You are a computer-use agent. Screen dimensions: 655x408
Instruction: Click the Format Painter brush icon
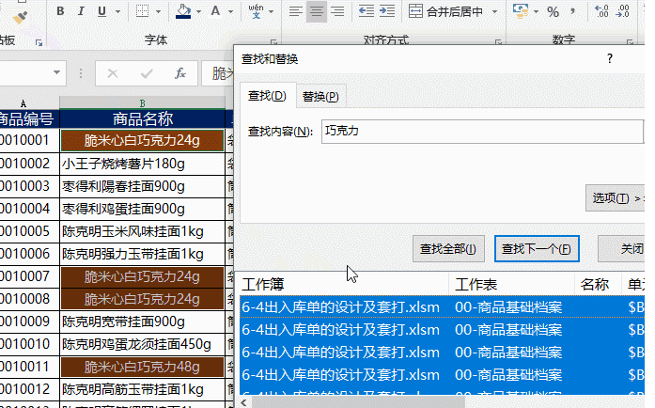[22, 14]
